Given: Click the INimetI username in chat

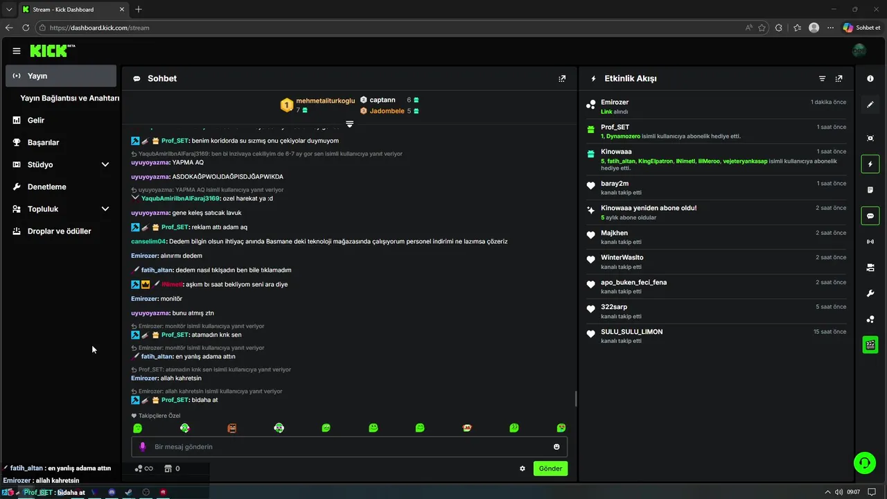Looking at the screenshot, I should click(x=172, y=284).
